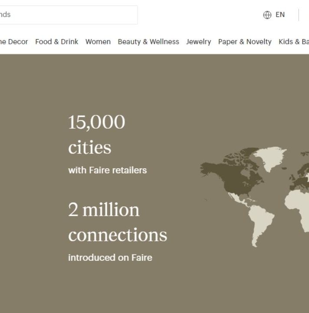
Task: Click the 'introduced on Faire' text
Action: pos(110,257)
